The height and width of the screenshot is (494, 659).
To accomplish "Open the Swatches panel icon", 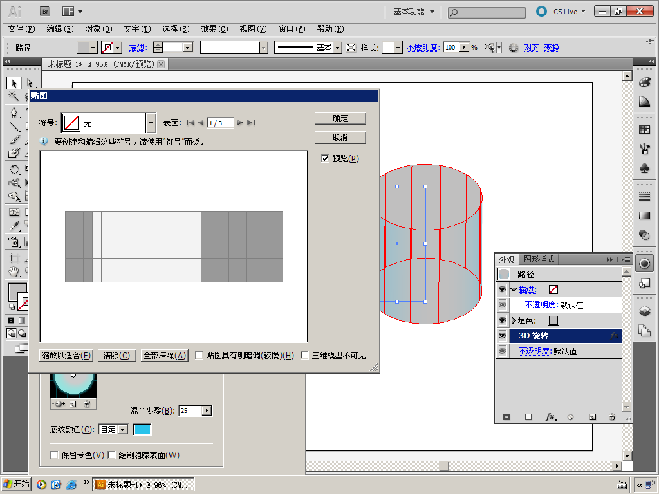I will click(x=644, y=130).
